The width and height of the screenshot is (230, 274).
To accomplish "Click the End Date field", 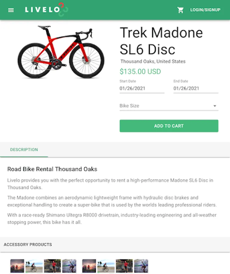I will click(196, 89).
